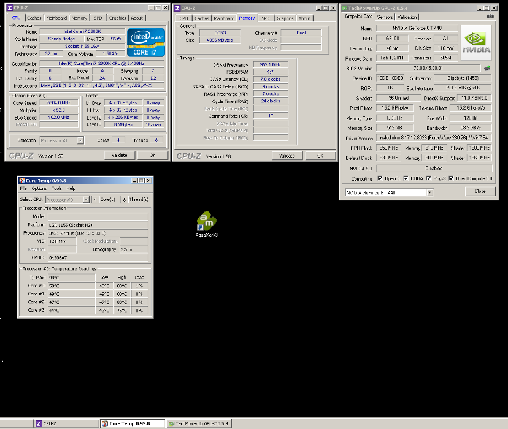508x429 pixels.
Task: Click the CPUID value 0x206A7
Action: pyautogui.click(x=98, y=258)
